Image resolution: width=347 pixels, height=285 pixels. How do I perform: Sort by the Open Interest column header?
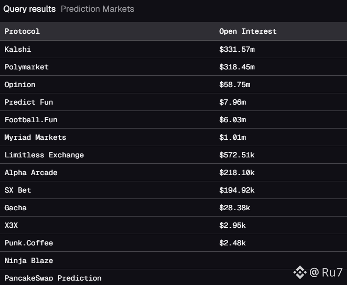tap(248, 31)
